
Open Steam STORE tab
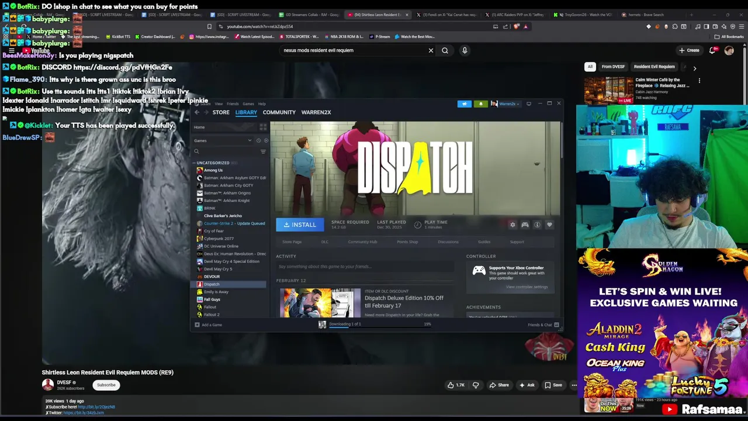(x=221, y=112)
